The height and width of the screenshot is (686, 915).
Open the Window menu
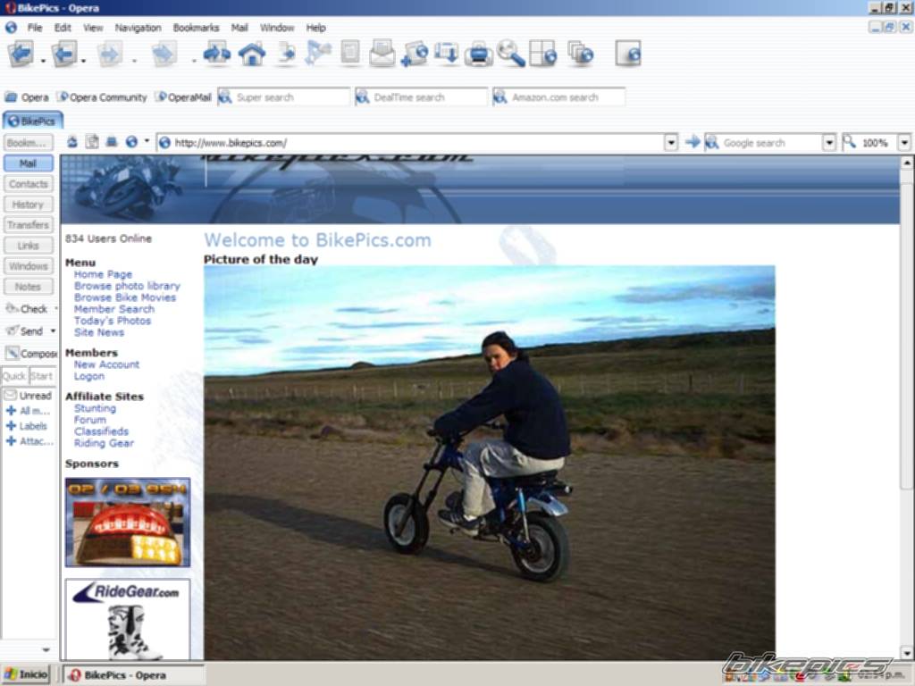pos(277,28)
